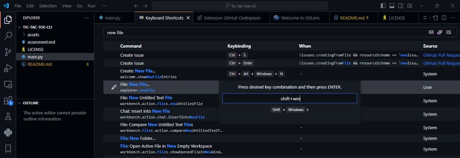Open GitHub Pull Requests source link for Ctrl+Enter
This screenshot has height=158, width=460.
coord(441,63)
